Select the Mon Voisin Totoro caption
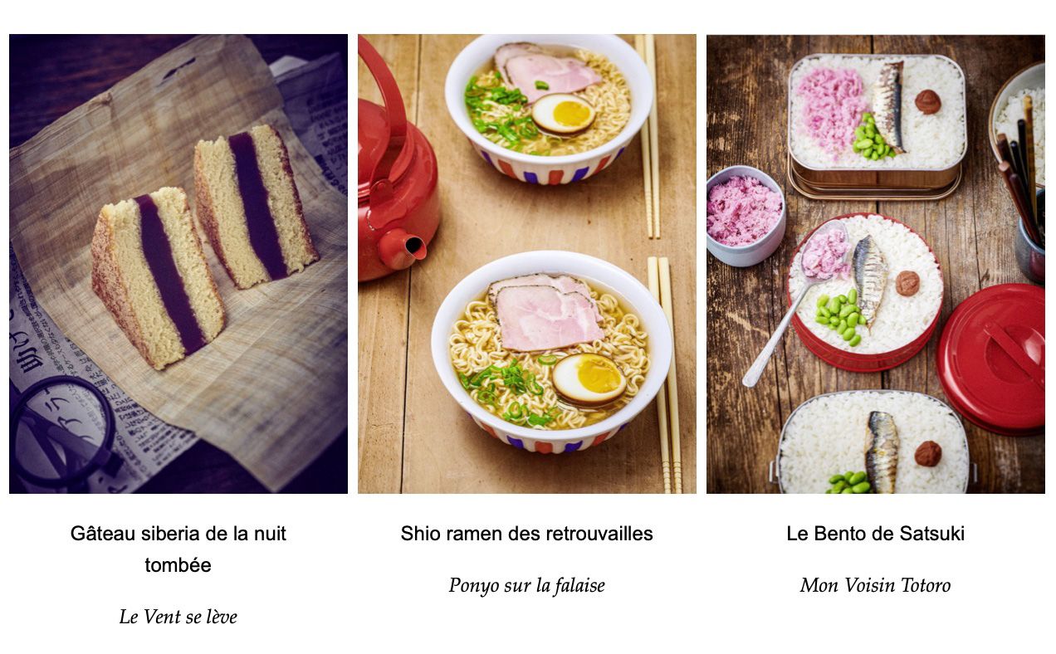 click(876, 585)
